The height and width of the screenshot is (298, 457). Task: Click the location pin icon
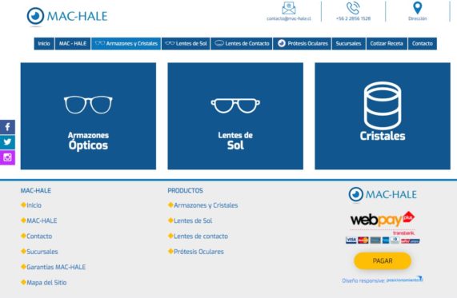point(417,8)
